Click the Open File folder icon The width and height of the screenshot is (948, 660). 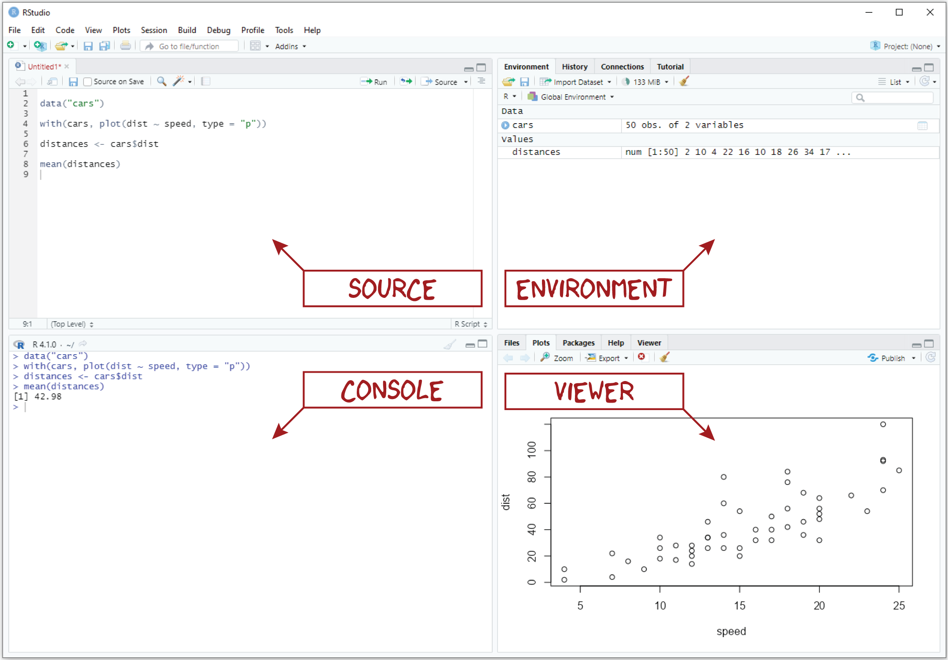point(62,46)
